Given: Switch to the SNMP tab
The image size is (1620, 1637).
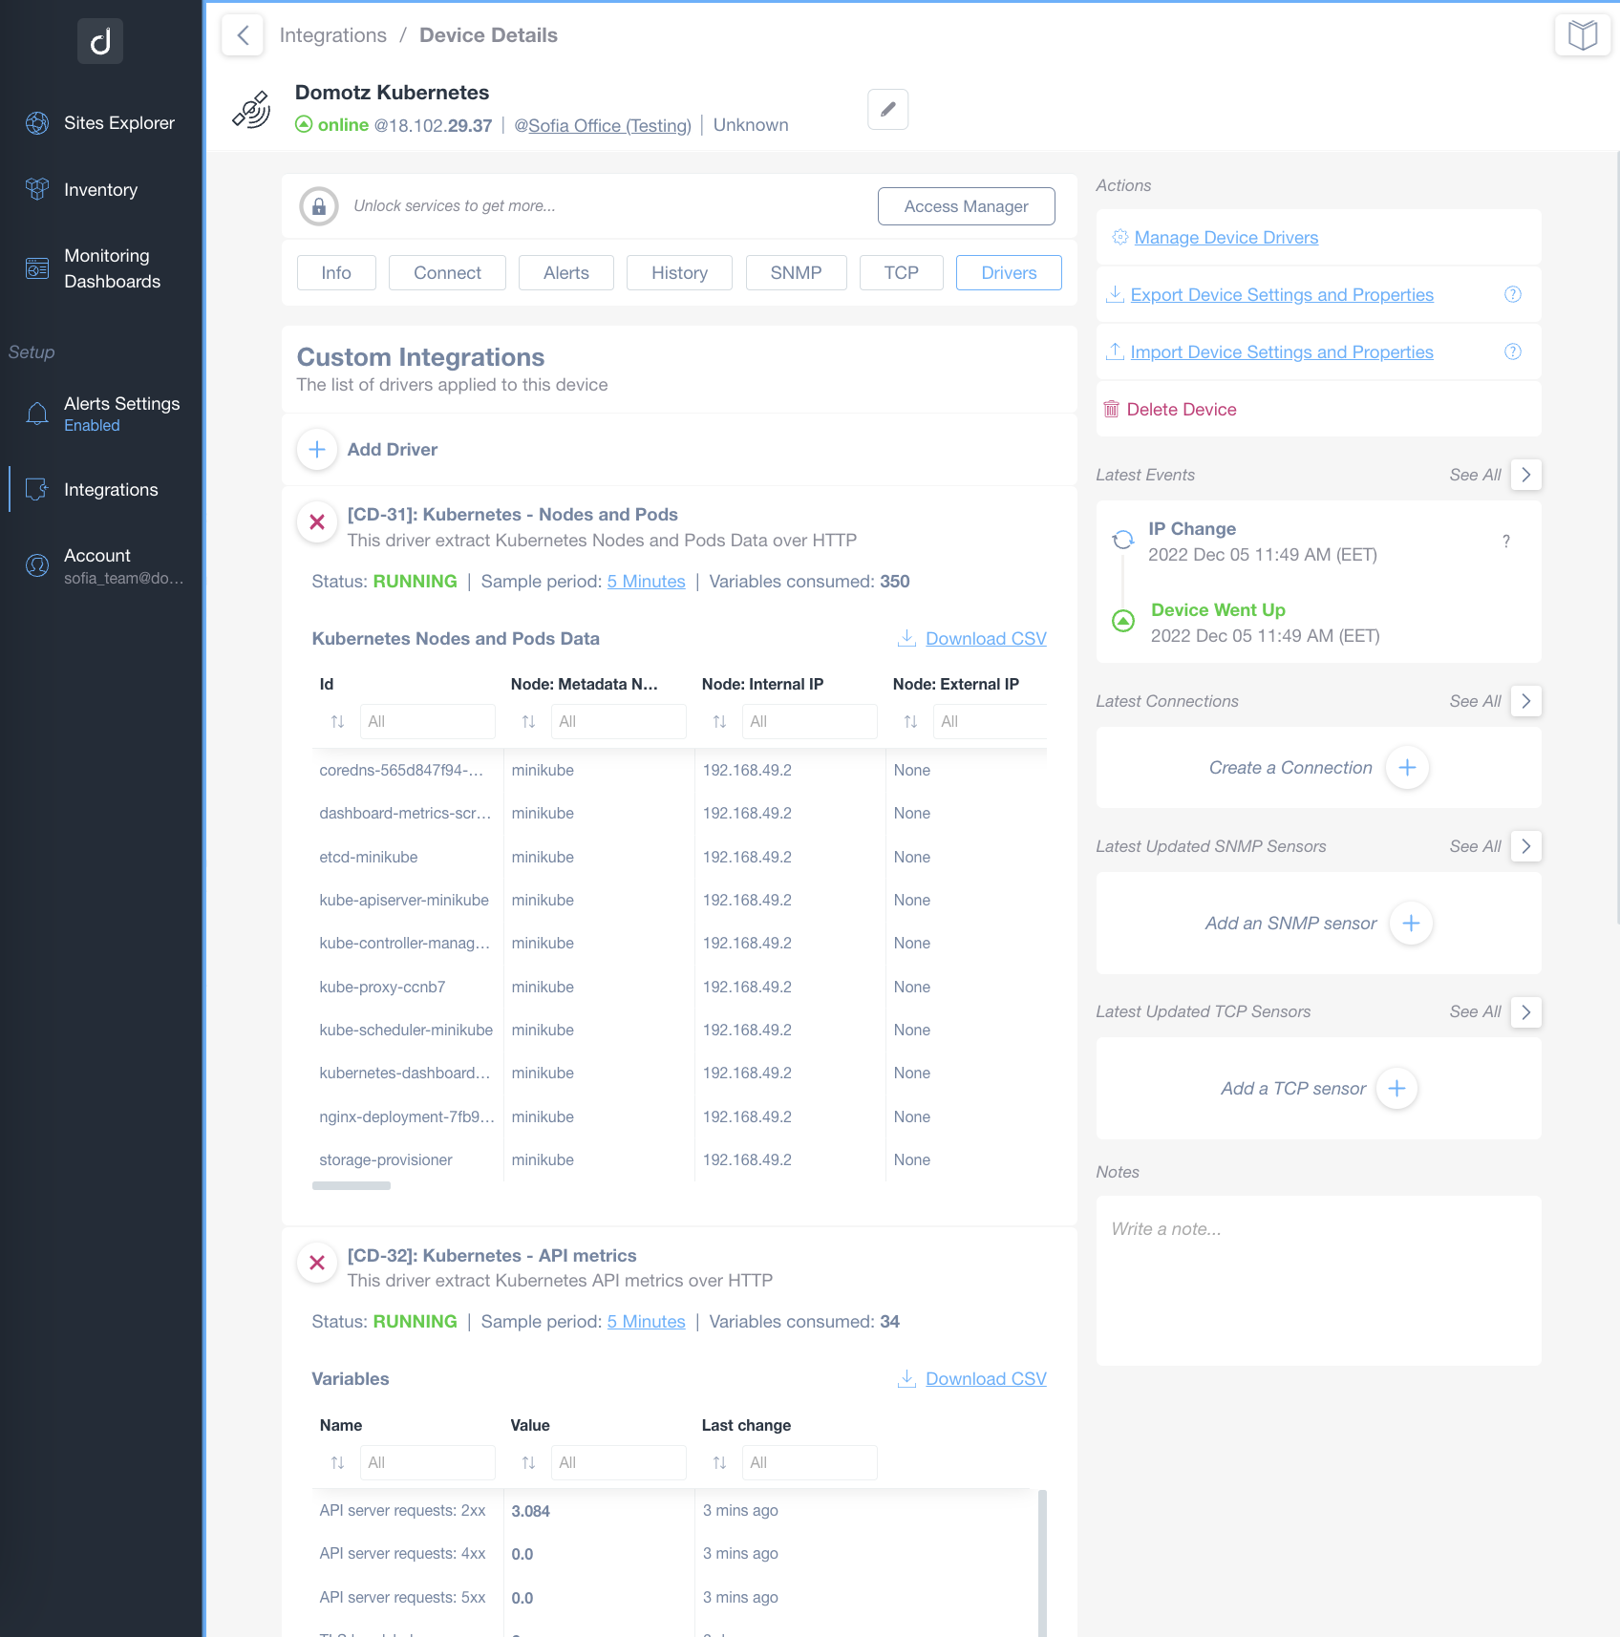Looking at the screenshot, I should (x=796, y=272).
